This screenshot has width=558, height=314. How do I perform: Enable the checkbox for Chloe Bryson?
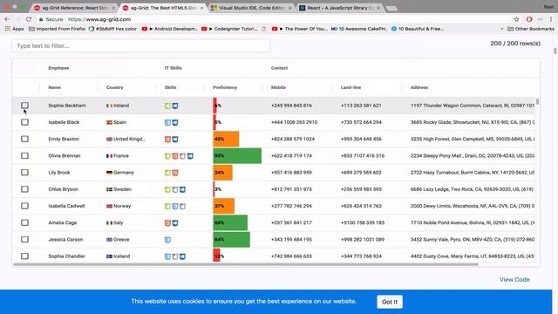point(24,189)
